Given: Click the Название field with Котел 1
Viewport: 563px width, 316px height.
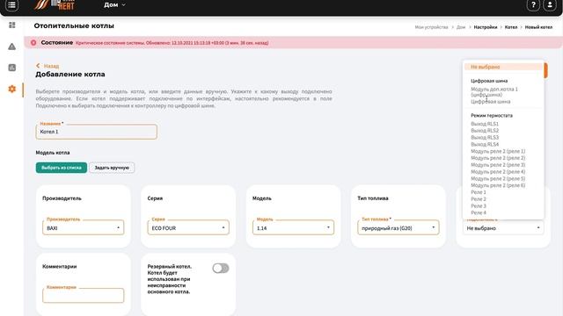Looking at the screenshot, I should (96, 132).
